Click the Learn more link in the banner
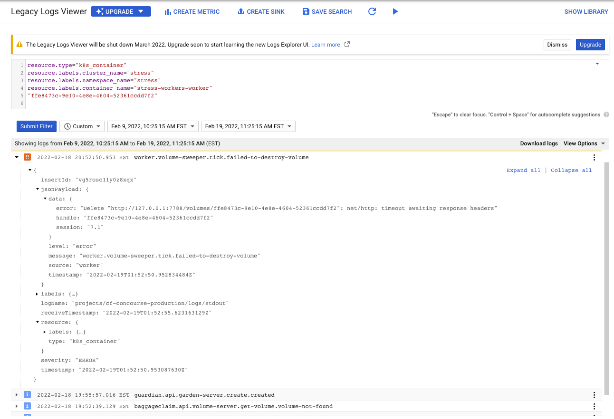Viewport: 614px width, 419px height. point(326,44)
